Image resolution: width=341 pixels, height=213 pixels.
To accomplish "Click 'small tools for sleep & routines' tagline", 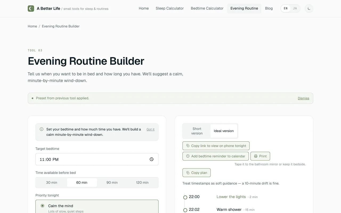I will (86, 9).
